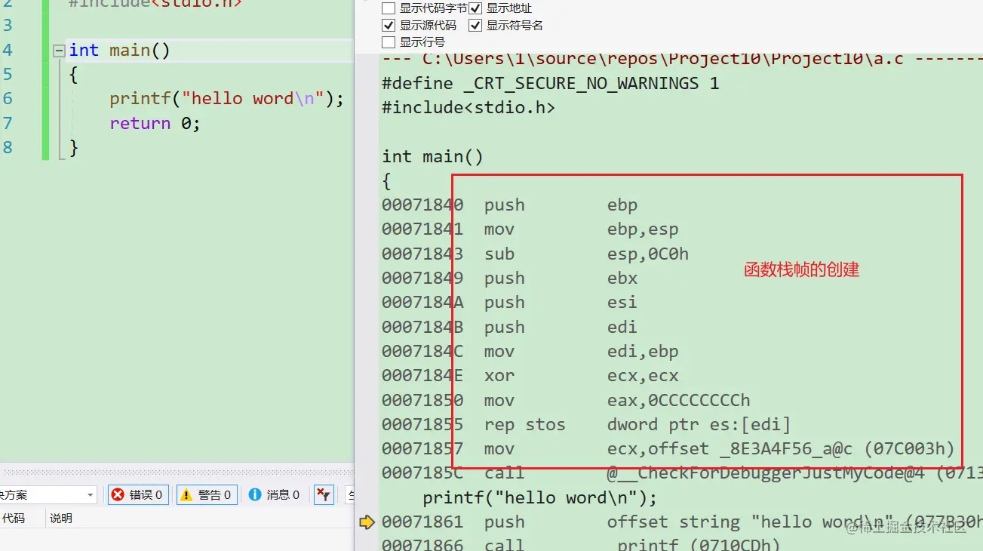This screenshot has width=983, height=551.
Task: Select editor line number 6
Action: [8, 99]
